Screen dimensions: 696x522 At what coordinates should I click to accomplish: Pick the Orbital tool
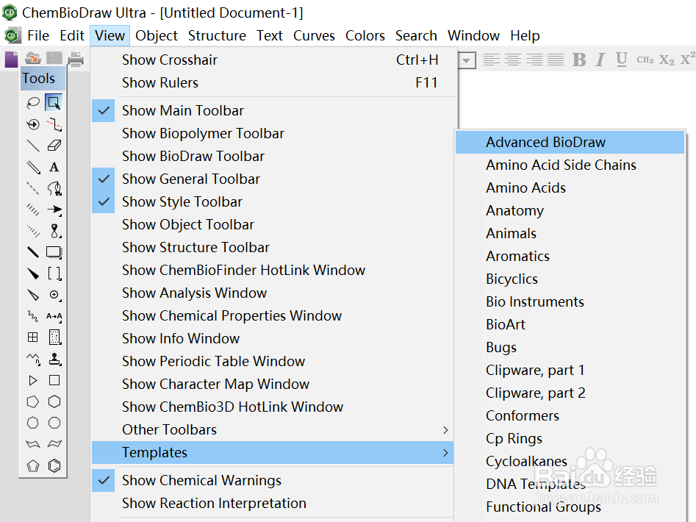pos(54,231)
